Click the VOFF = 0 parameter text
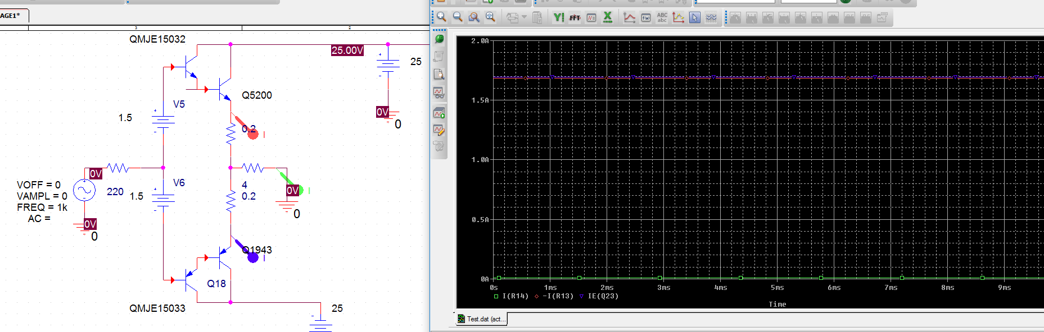This screenshot has width=1044, height=332. click(39, 185)
